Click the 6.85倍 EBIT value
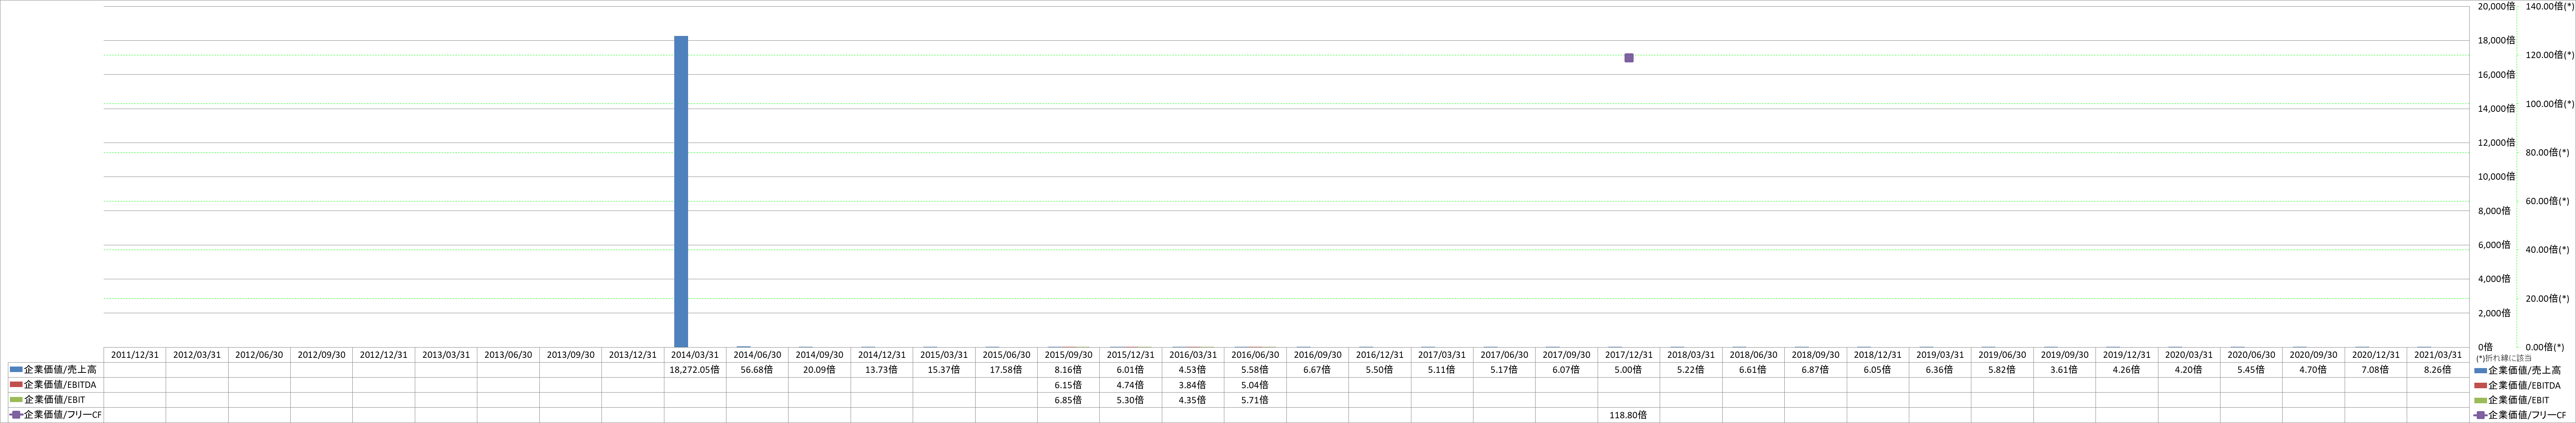This screenshot has width=2576, height=423. coord(1068,400)
